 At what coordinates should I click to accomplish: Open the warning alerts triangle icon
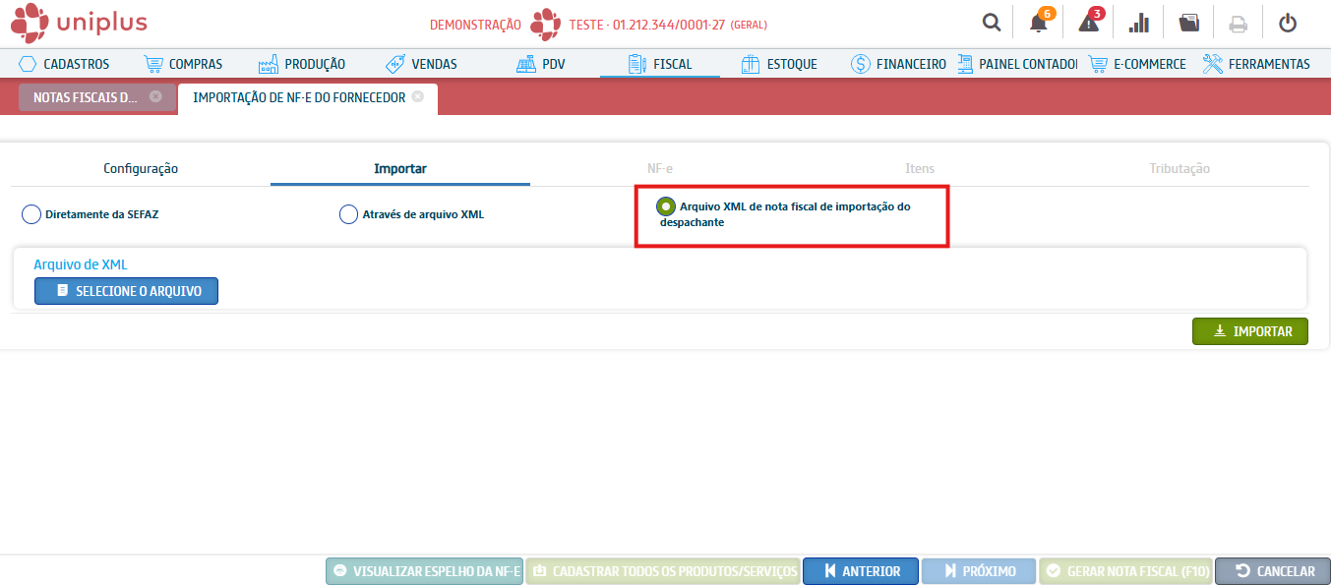pos(1089,23)
